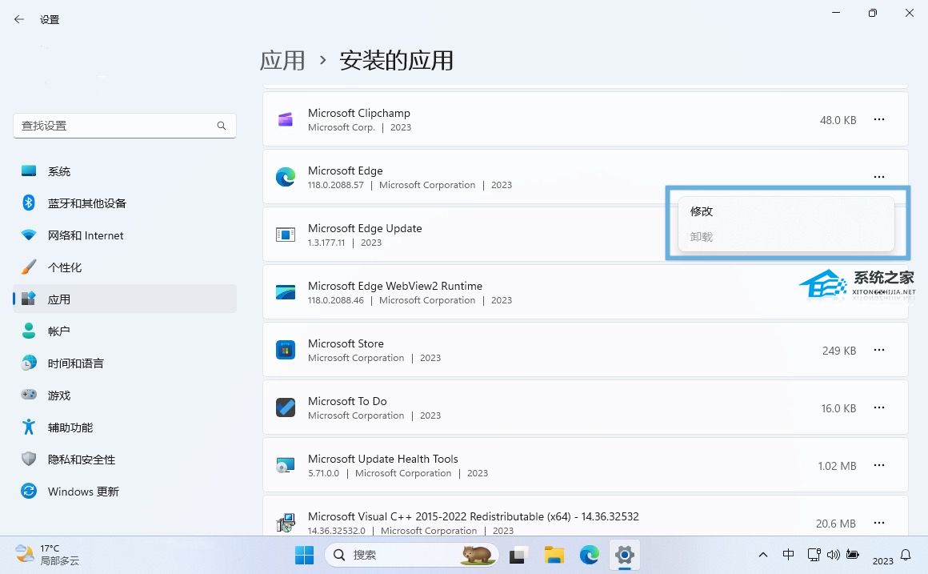Screen dimensions: 928x574
Task: Open the volume icon in system tray
Action: (834, 554)
